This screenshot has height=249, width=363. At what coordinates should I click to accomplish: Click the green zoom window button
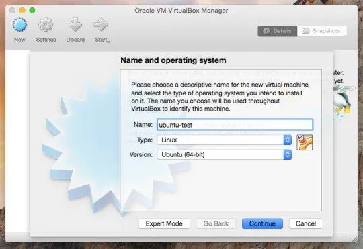tap(32, 11)
